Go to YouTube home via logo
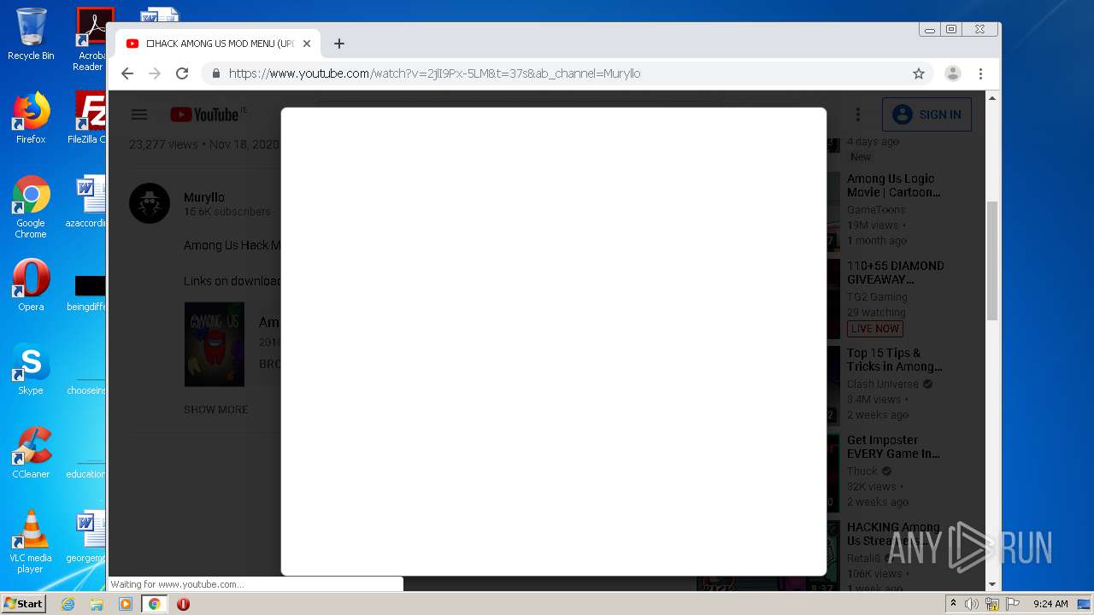This screenshot has height=615, width=1094. tap(203, 114)
